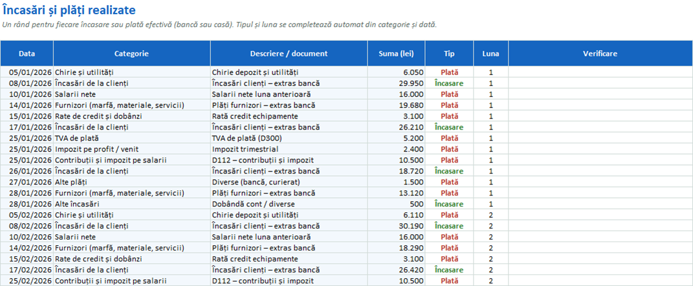The width and height of the screenshot is (693, 286).
Task: Click the amount cell showing 500
Action: [397, 204]
